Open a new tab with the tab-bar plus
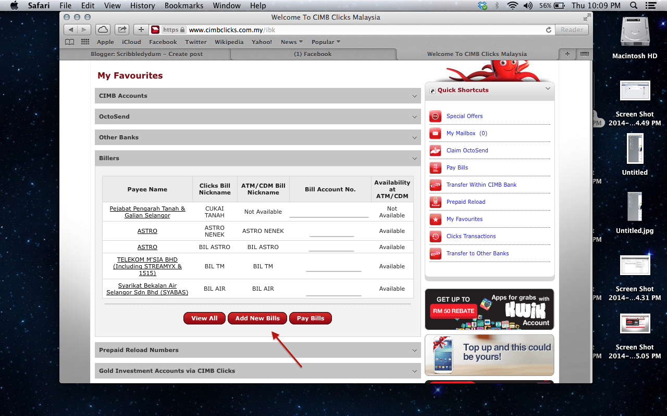 [567, 54]
